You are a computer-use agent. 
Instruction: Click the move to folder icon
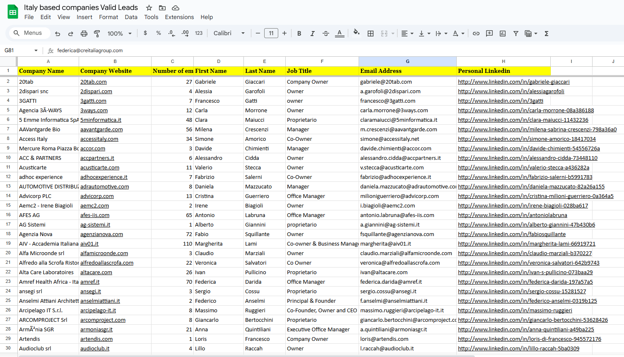162,8
